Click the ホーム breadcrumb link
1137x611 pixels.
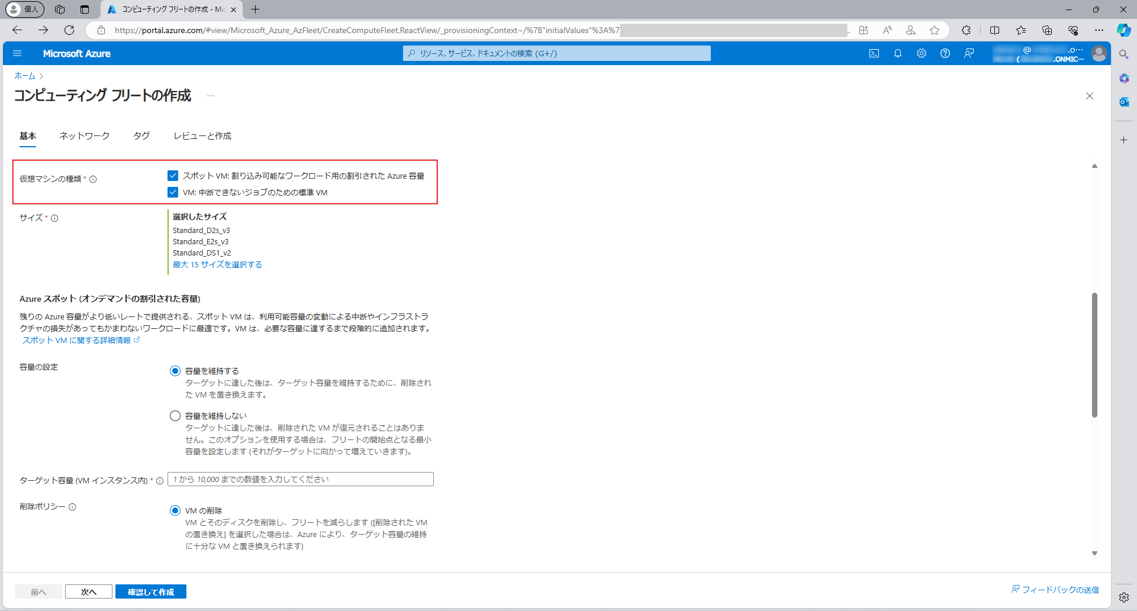(x=25, y=76)
